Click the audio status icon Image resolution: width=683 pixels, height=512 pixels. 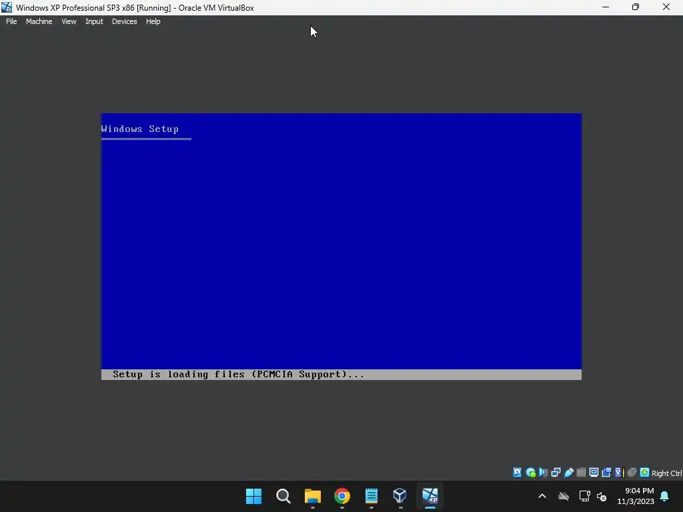(543, 473)
